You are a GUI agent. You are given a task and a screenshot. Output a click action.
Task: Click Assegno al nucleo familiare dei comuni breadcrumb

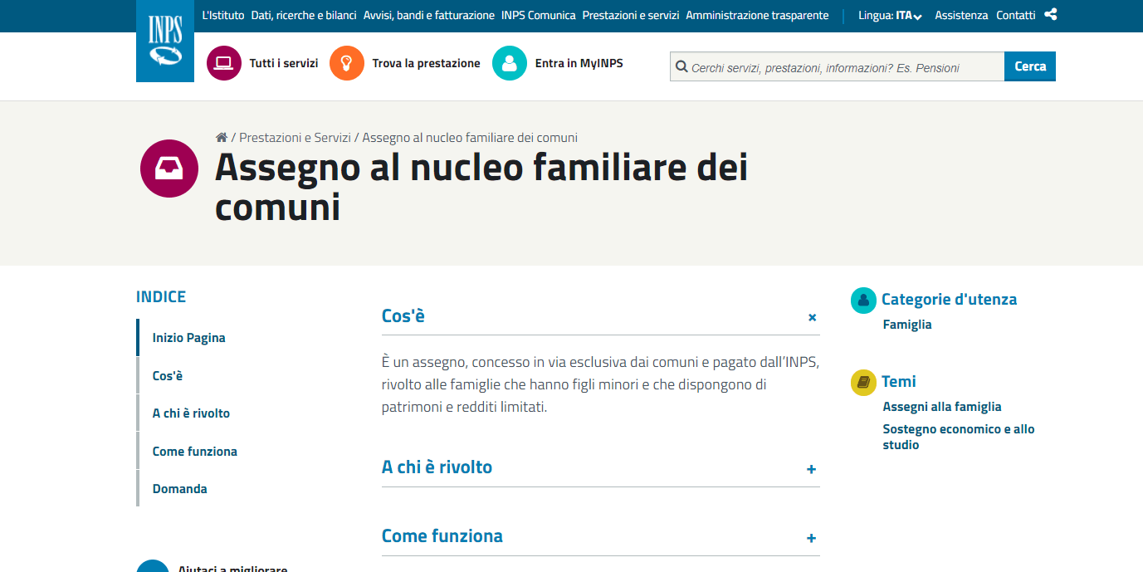coord(470,138)
